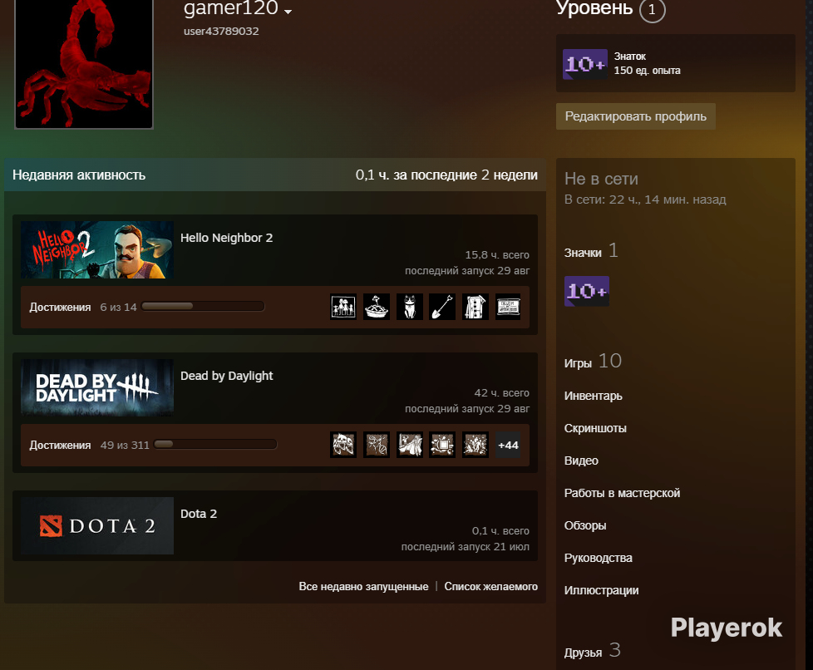Click Достижения label for Dead by Daylight
This screenshot has width=813, height=670.
pyautogui.click(x=60, y=445)
